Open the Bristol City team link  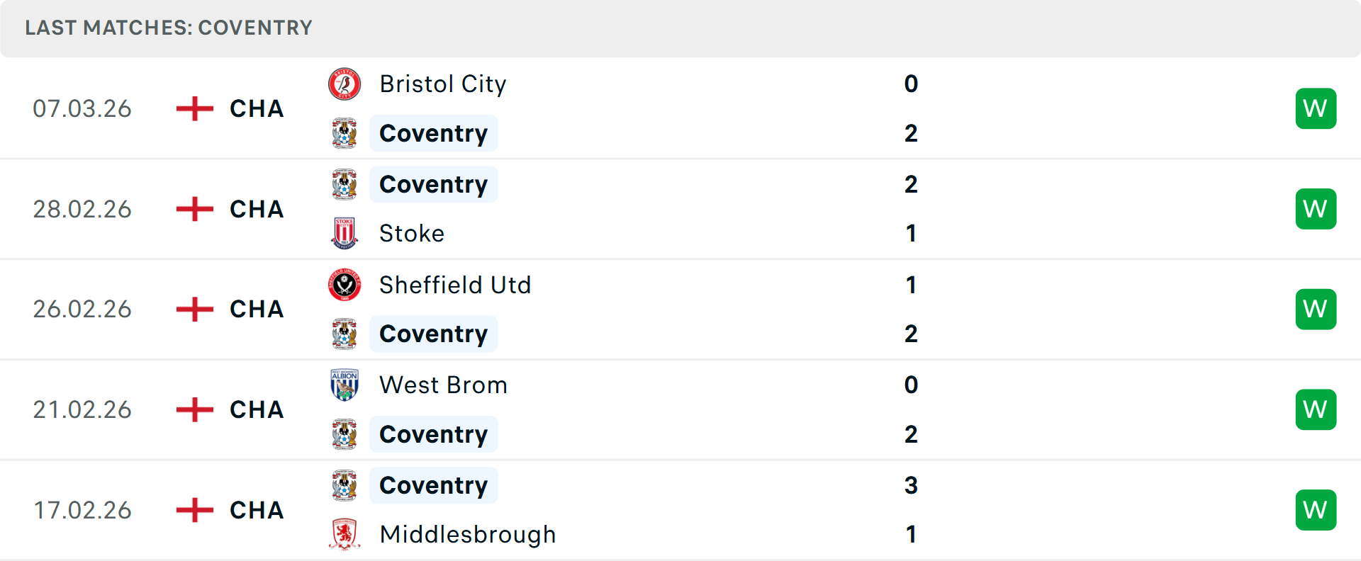tap(443, 84)
